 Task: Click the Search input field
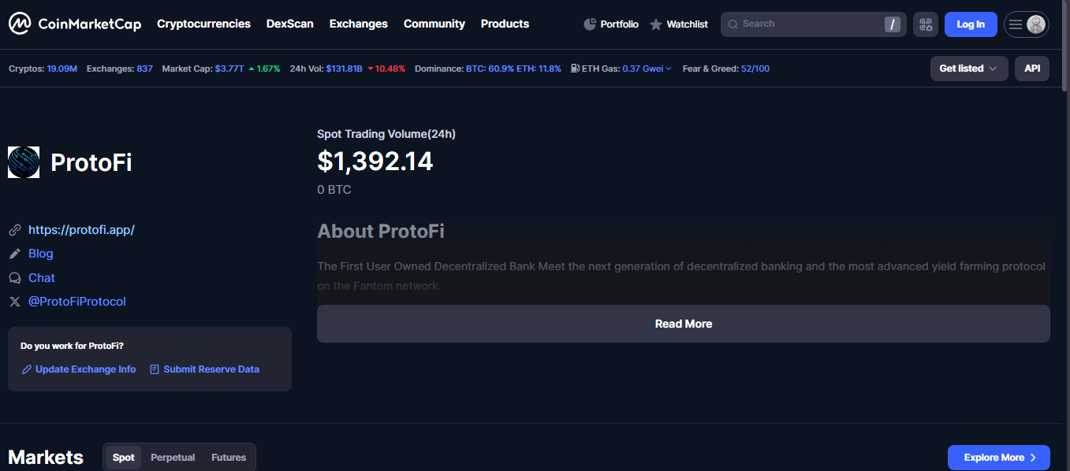[x=804, y=24]
